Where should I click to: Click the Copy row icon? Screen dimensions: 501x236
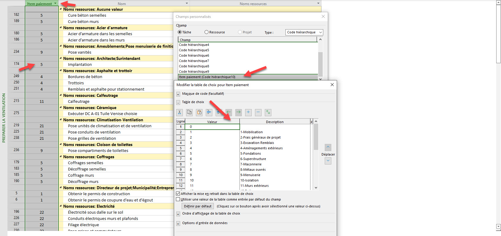click(189, 112)
